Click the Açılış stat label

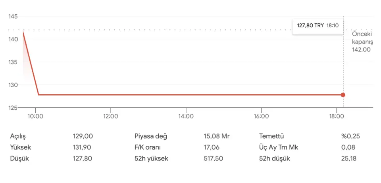coord(20,136)
